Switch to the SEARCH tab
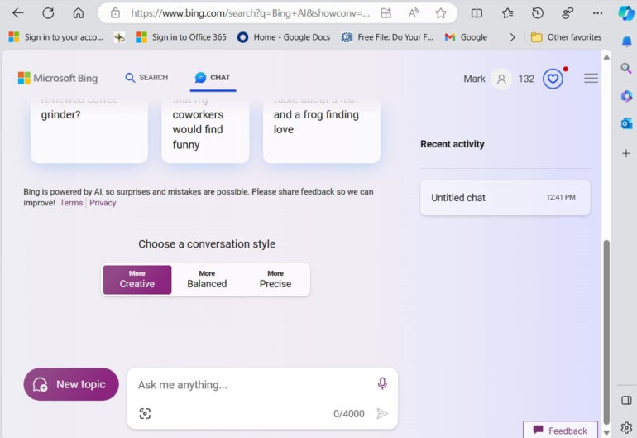The width and height of the screenshot is (637, 438). (x=146, y=78)
